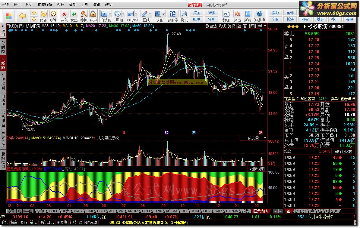Click the red 买入 buy icon
360x228 pixels.
[x=64, y=14]
